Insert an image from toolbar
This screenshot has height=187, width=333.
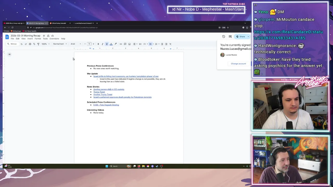point(129,44)
